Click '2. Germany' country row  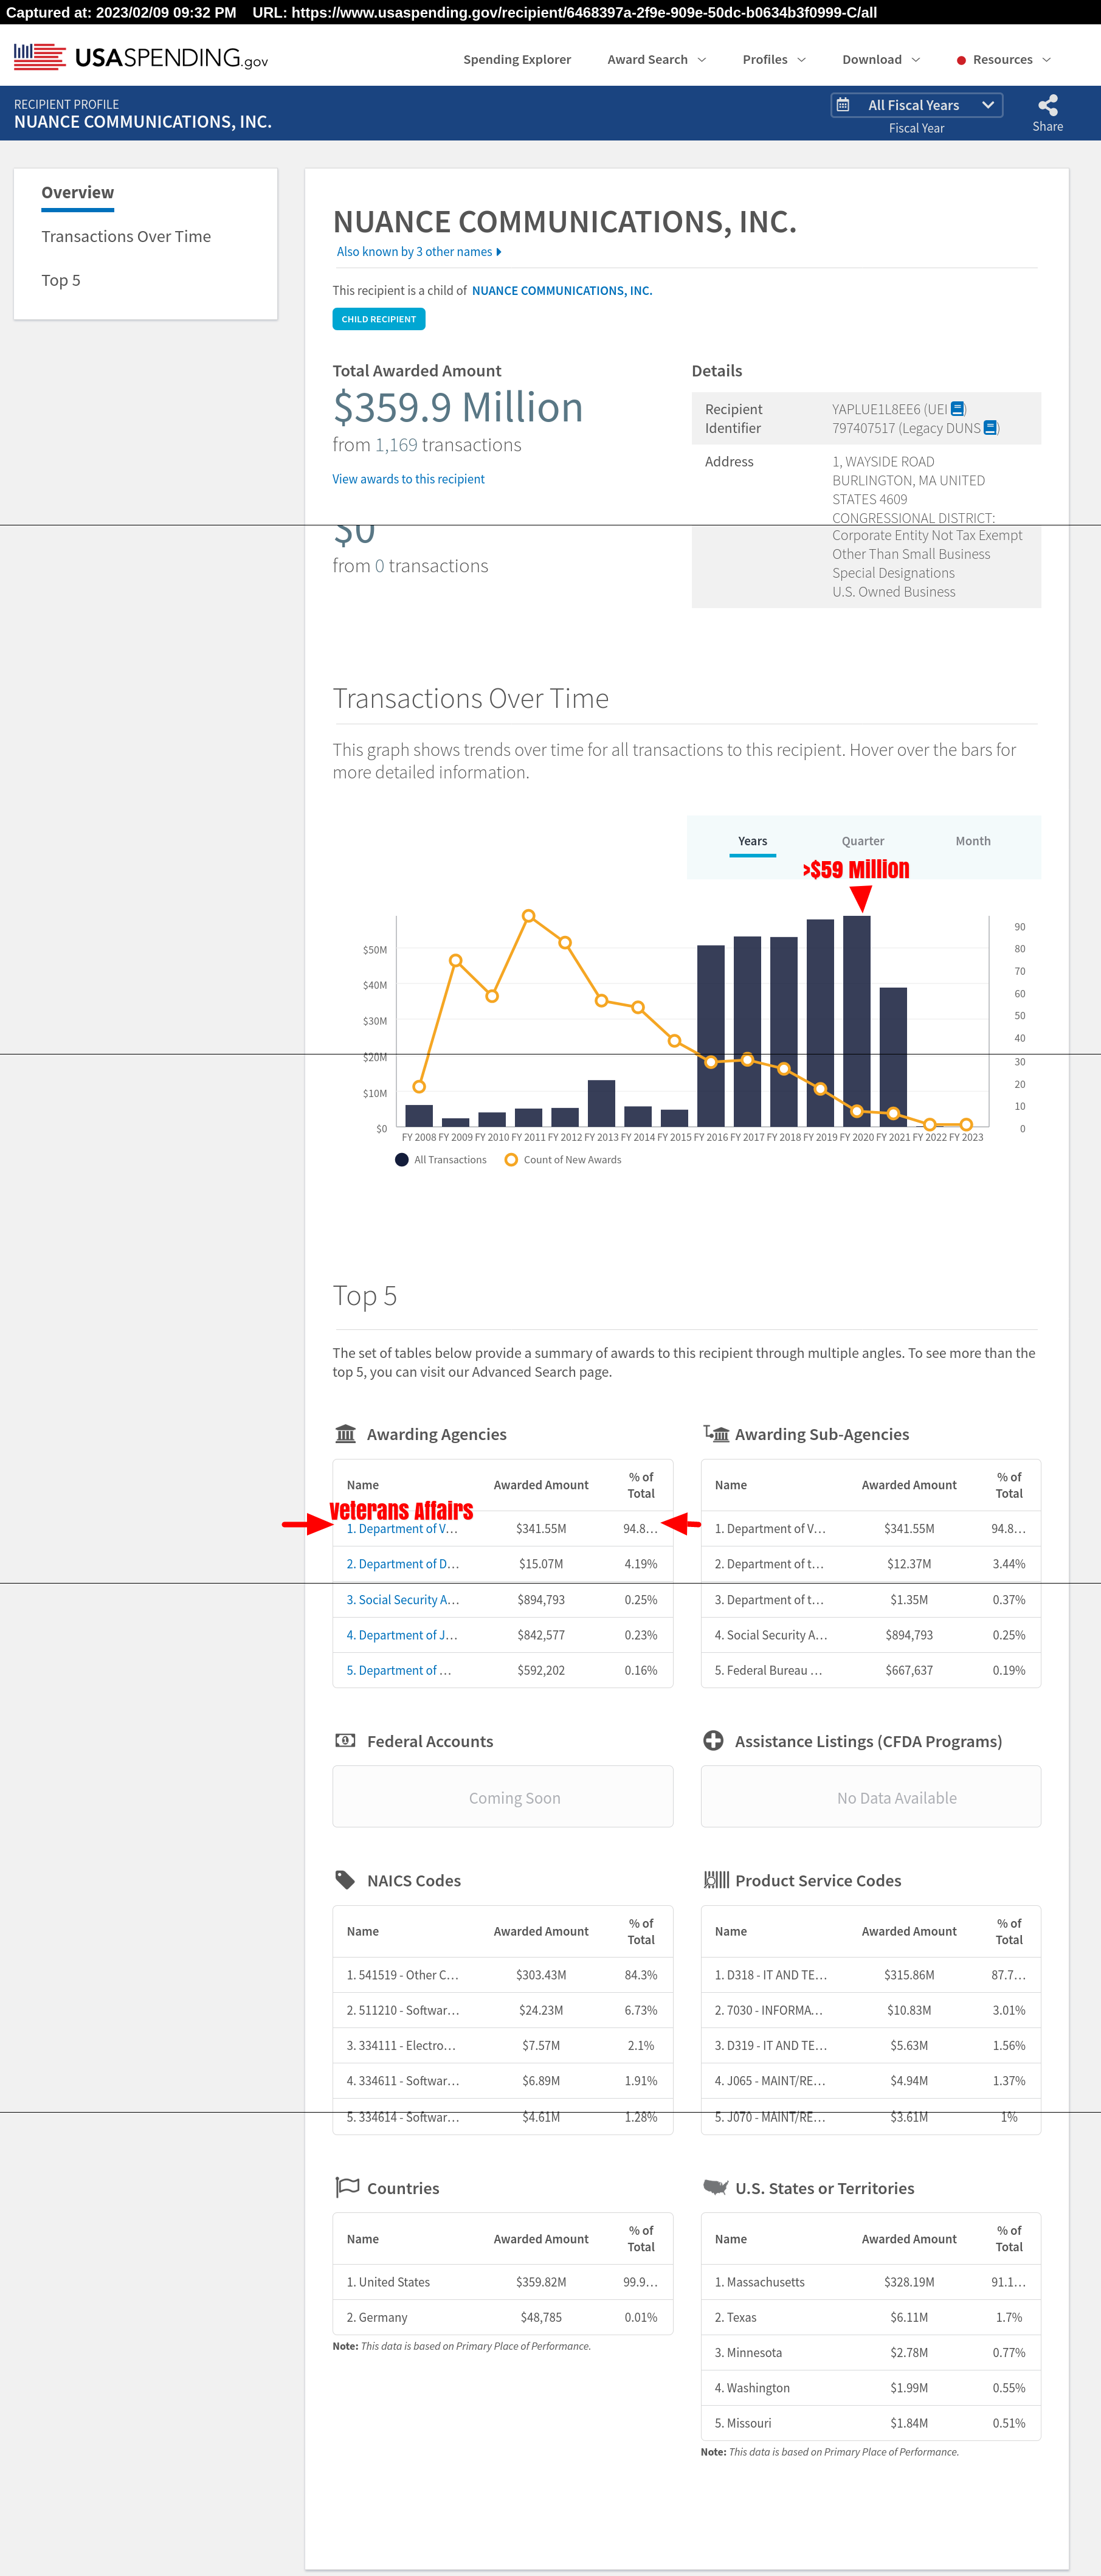click(502, 2317)
